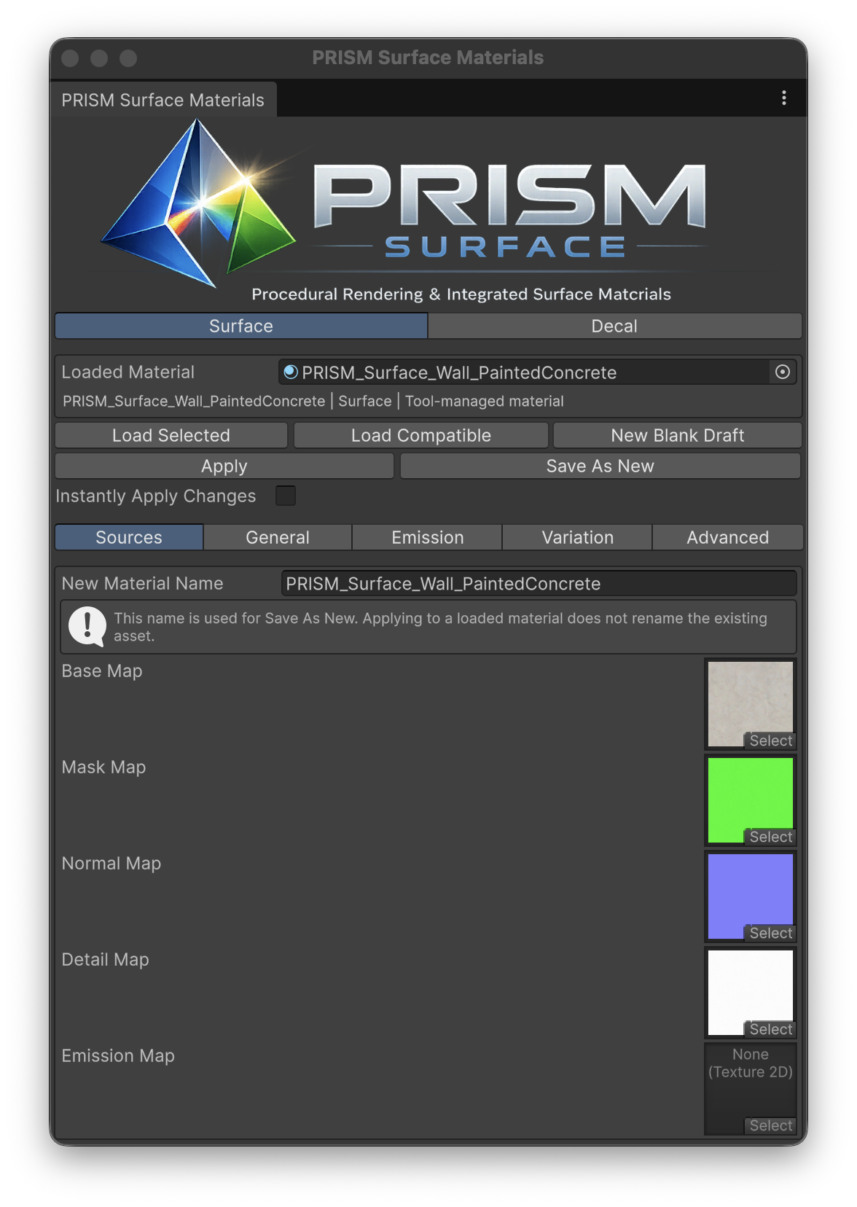Click the window title PRISM Surface Materials

(x=428, y=58)
